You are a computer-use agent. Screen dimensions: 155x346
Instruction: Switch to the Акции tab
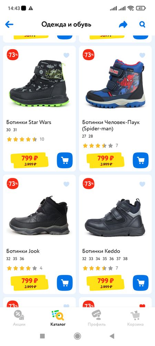19,318
